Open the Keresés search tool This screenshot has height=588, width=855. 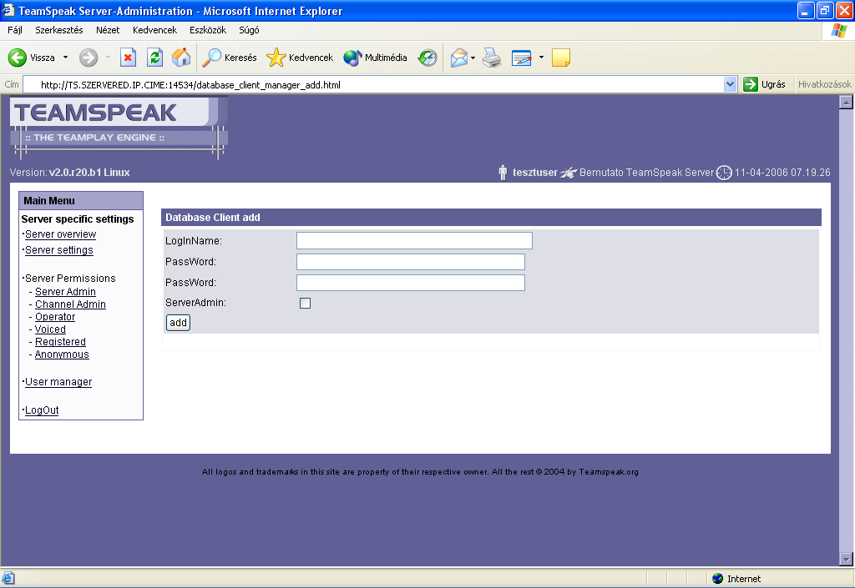point(230,58)
